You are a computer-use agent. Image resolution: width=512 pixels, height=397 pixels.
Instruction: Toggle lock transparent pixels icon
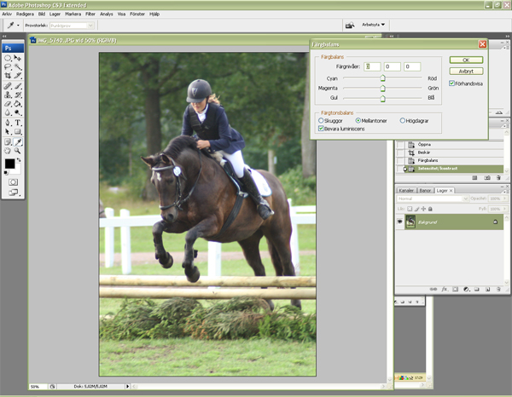[410, 209]
